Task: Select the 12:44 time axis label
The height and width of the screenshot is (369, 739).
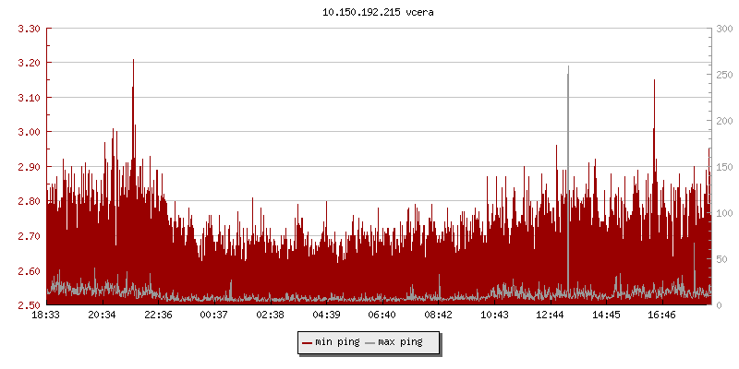Action: pyautogui.click(x=551, y=315)
